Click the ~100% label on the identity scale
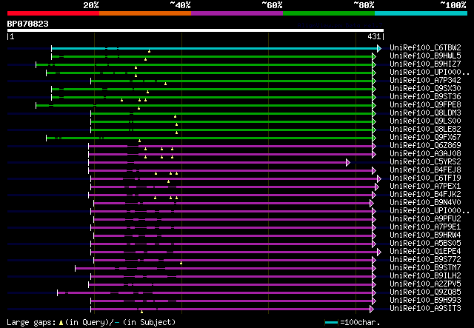This screenshot has height=328, width=474. 453,5
